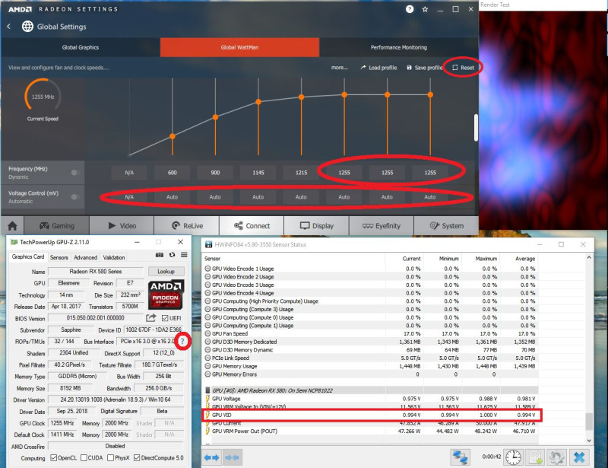Switch to GPU-Z Sensors tab
The width and height of the screenshot is (608, 468).
pyautogui.click(x=59, y=257)
